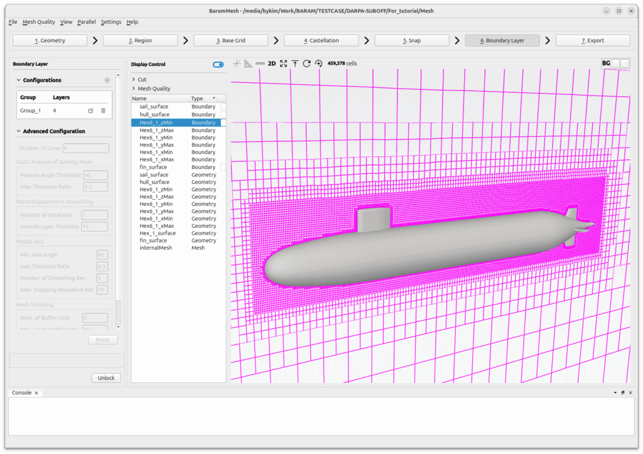Switch the viewport to 2D mode
Image resolution: width=643 pixels, height=454 pixels.
tap(271, 63)
